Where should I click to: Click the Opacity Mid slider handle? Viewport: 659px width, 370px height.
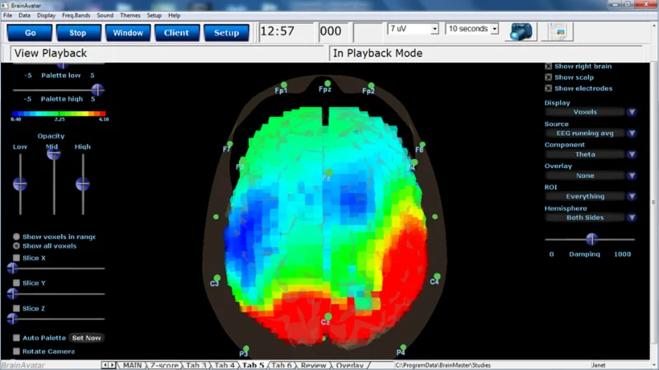click(54, 154)
